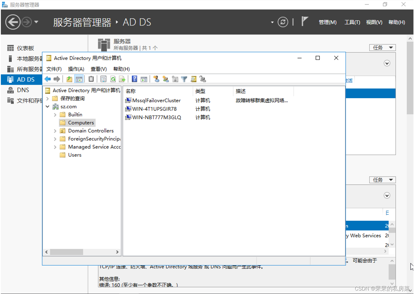Click the clipboard Paste toolbar icon
This screenshot has width=414, height=294.
coord(91,79)
